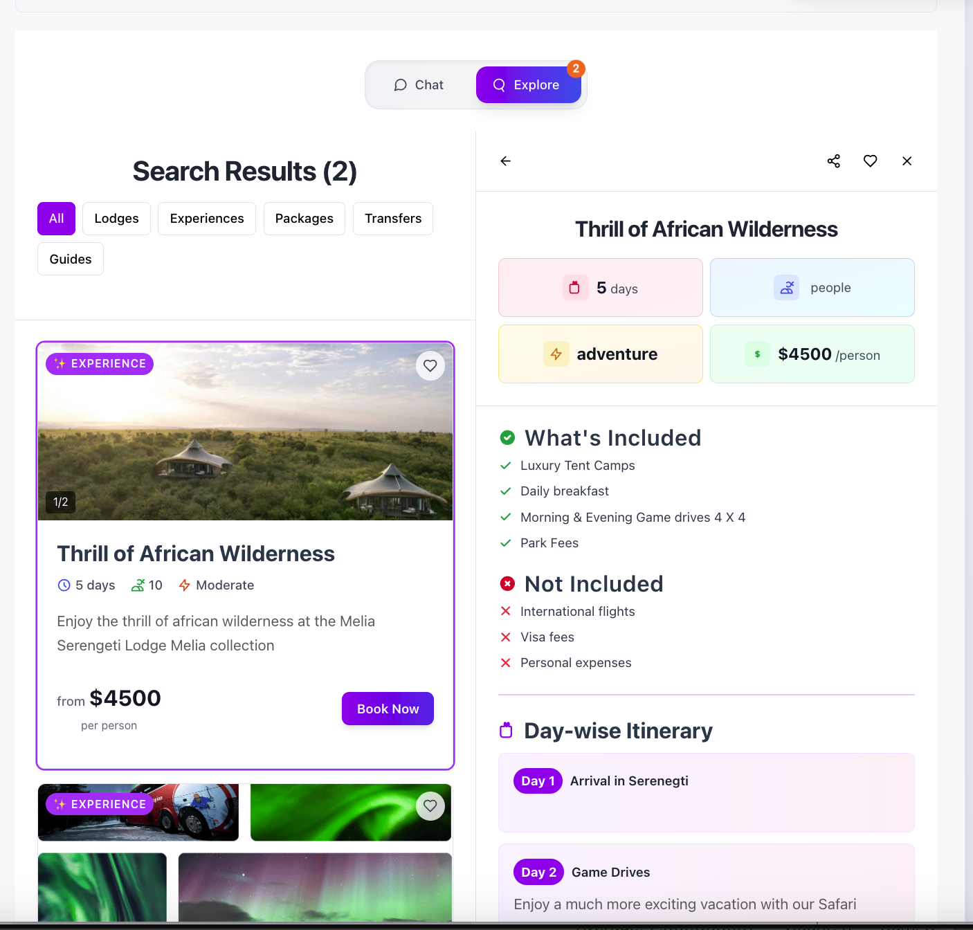Open the share options for this experience

(x=833, y=161)
